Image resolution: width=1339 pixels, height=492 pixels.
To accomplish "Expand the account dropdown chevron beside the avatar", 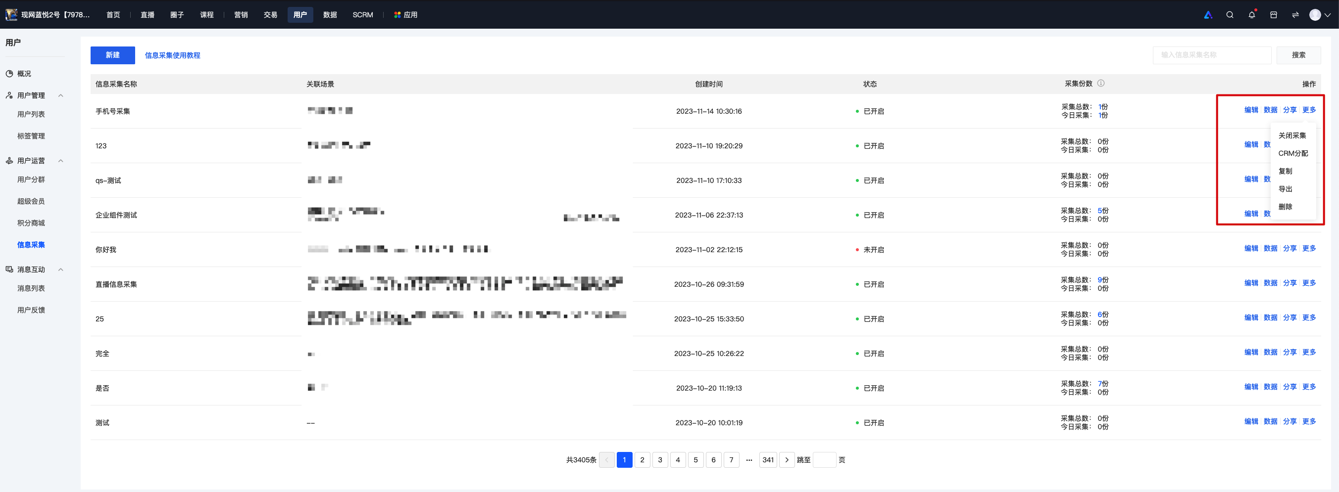I will tap(1328, 14).
